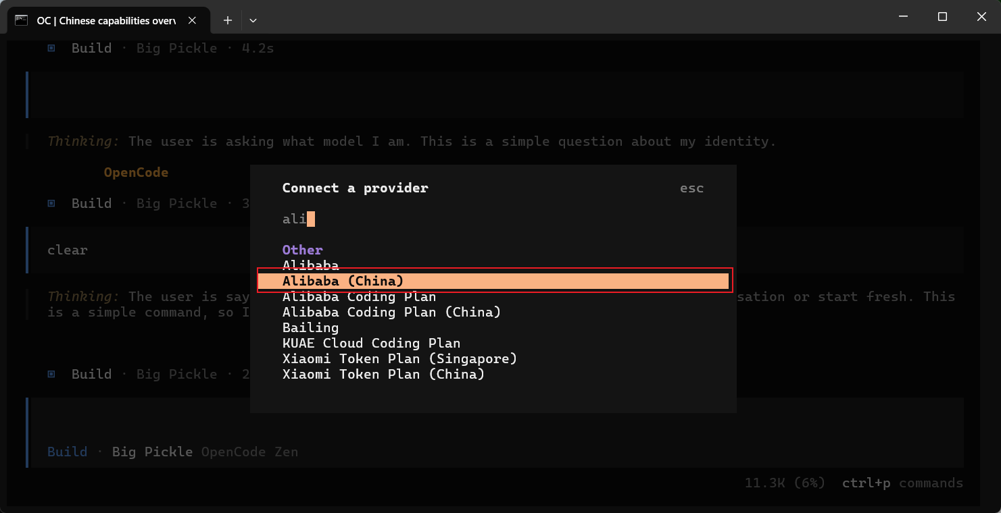This screenshot has width=1001, height=513.
Task: Click the Build icon beside 4.2s
Action: (51, 48)
